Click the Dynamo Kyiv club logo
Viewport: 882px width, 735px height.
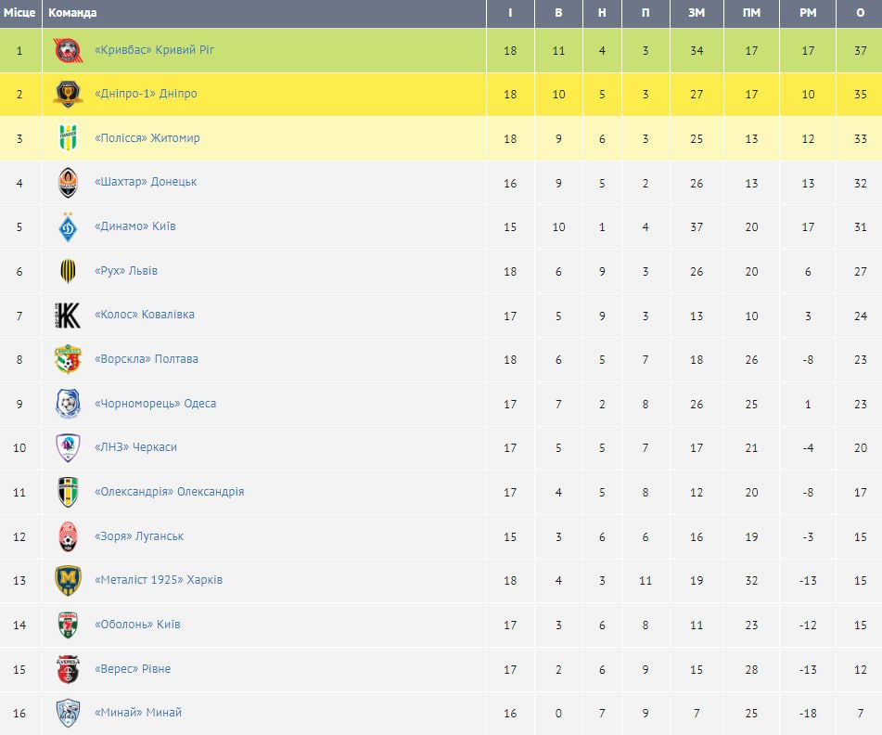coord(68,226)
